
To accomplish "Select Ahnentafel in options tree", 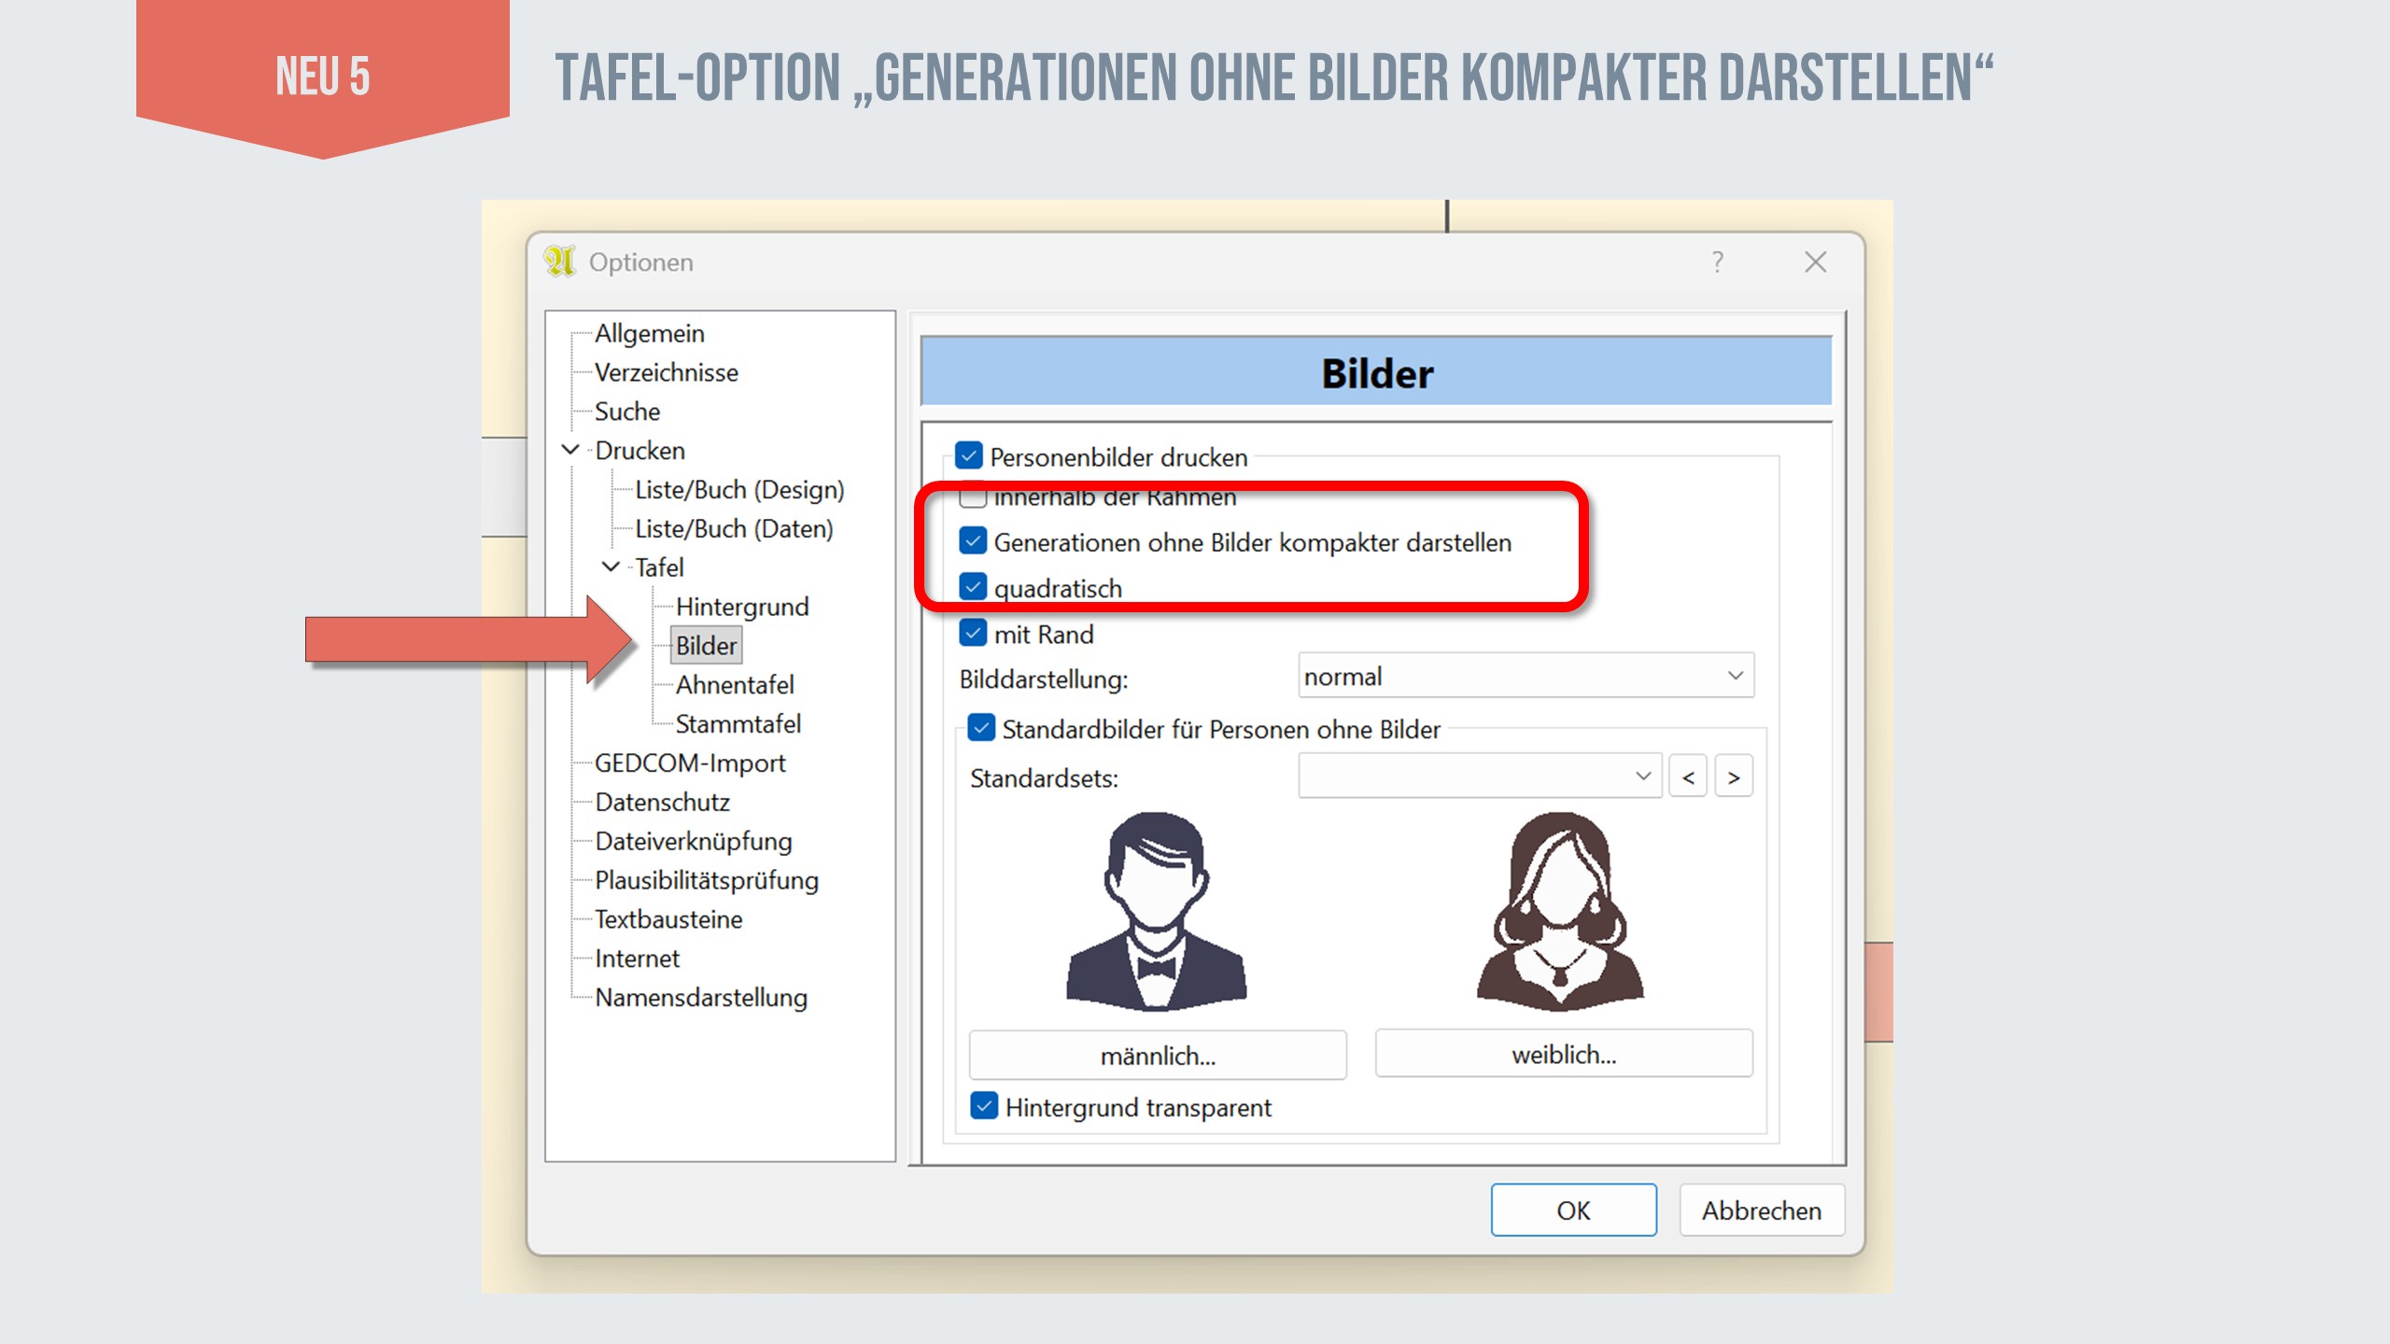I will tap(735, 685).
